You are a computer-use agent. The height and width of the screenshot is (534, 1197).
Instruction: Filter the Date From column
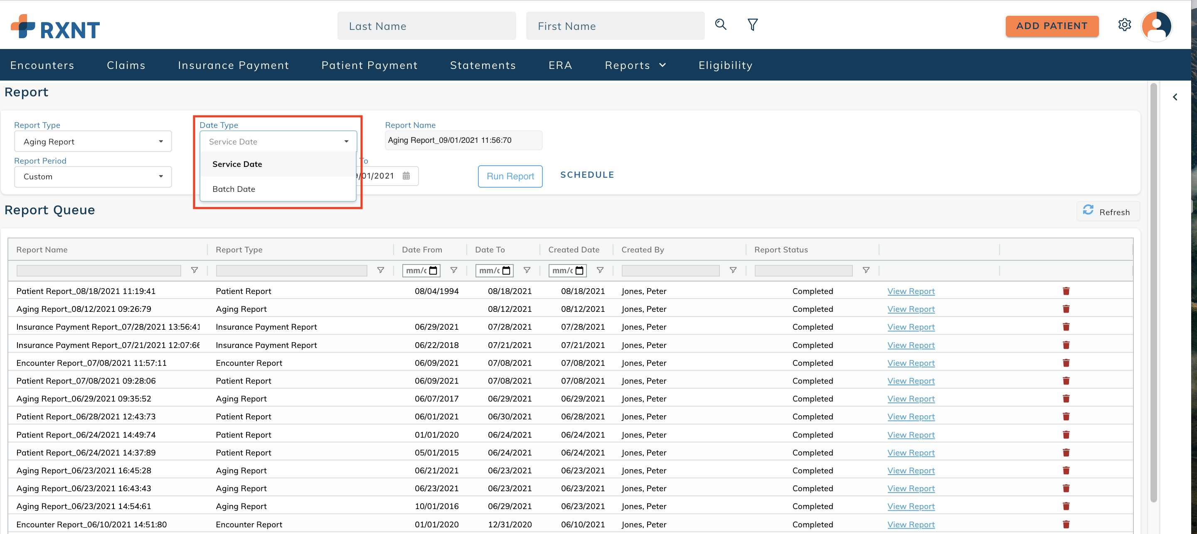click(x=454, y=270)
